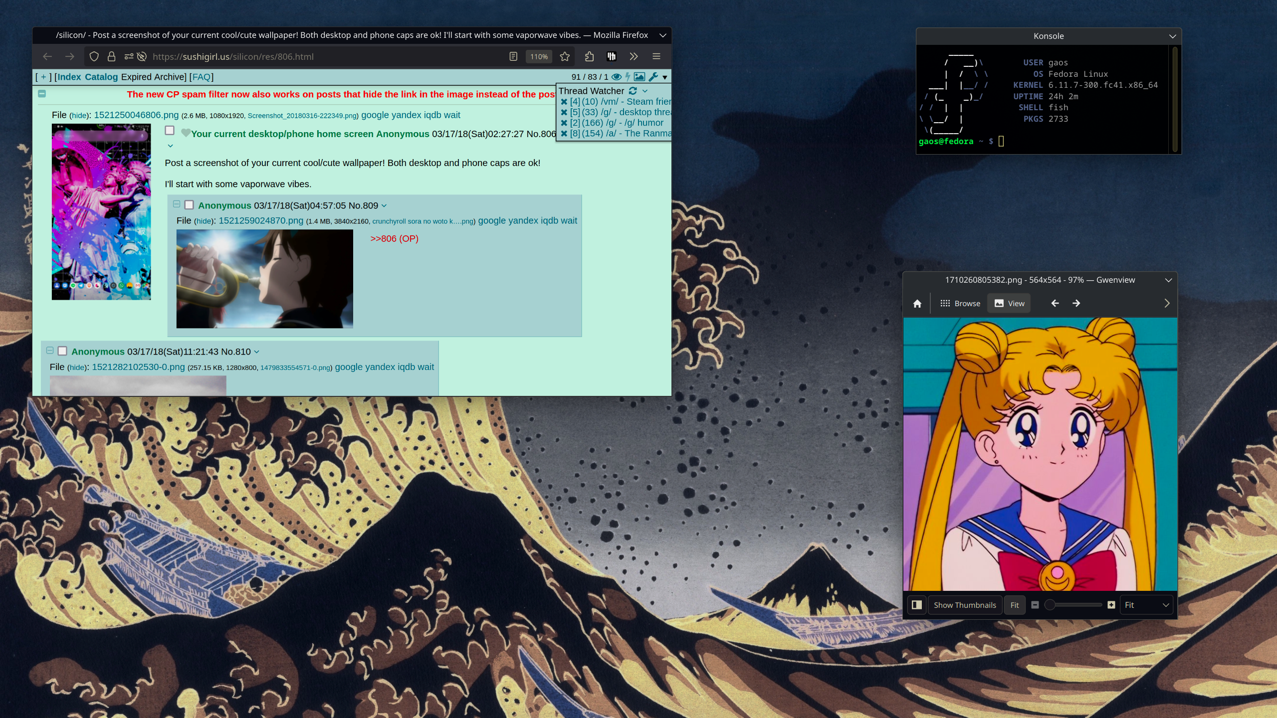Select checkbox for post No.810

pyautogui.click(x=62, y=351)
